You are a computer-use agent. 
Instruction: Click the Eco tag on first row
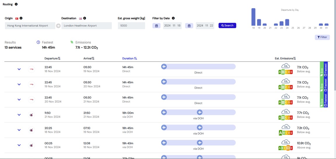pyautogui.click(x=322, y=69)
